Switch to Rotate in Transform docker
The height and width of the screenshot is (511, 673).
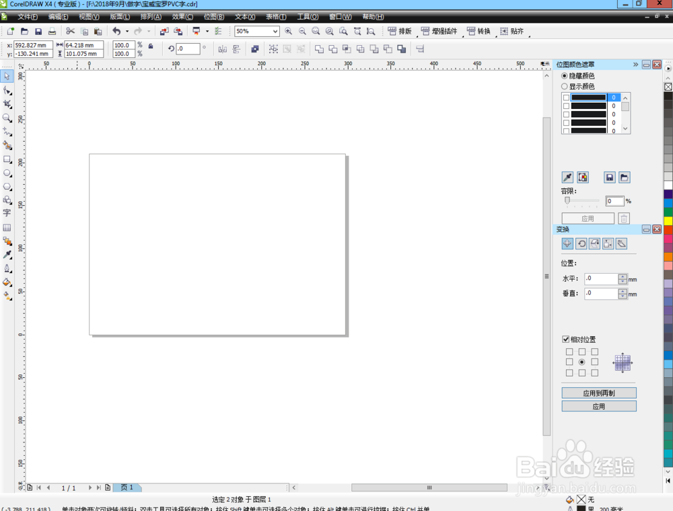pos(581,243)
